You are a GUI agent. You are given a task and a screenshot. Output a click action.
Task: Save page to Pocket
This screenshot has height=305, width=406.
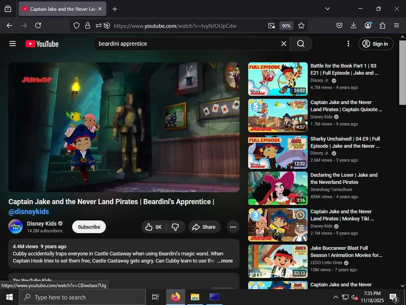pyautogui.click(x=339, y=25)
